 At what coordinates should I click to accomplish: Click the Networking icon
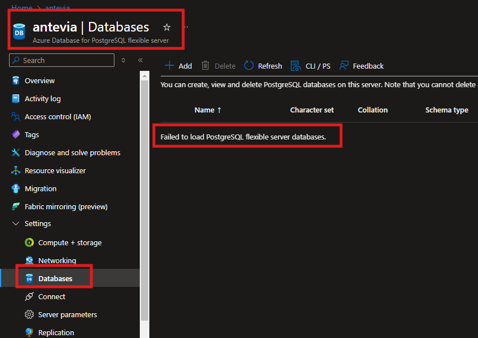[x=29, y=260]
